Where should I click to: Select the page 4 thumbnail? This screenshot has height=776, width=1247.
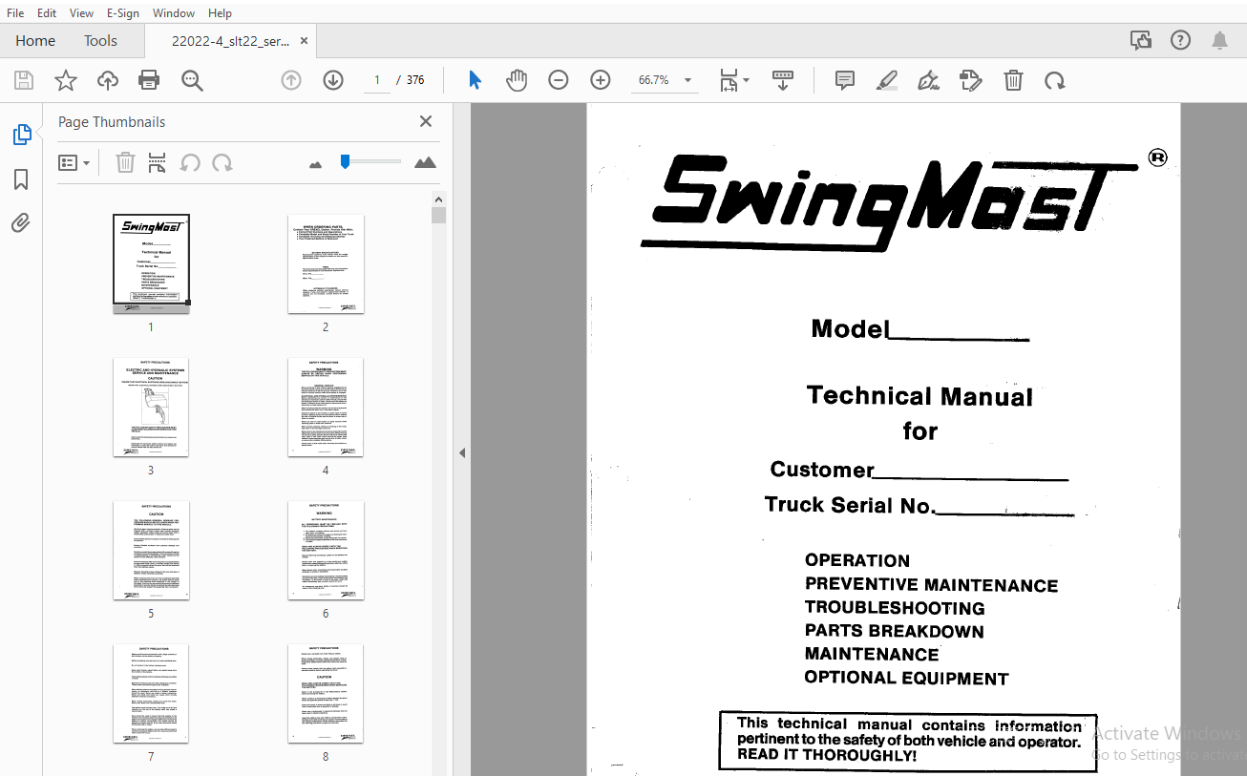click(x=326, y=407)
